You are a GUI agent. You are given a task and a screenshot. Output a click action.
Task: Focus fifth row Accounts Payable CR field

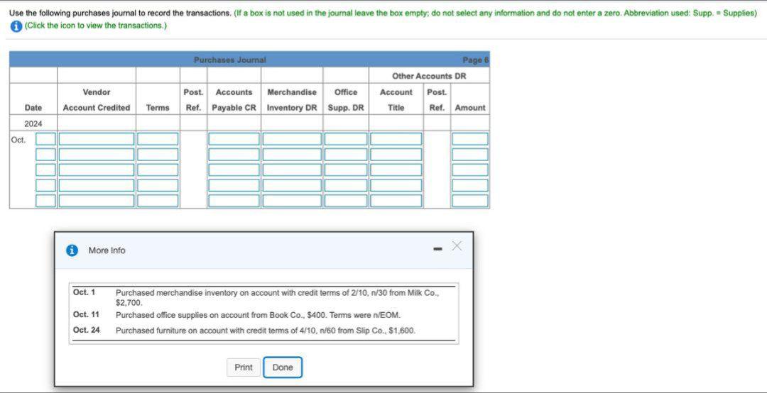click(234, 201)
